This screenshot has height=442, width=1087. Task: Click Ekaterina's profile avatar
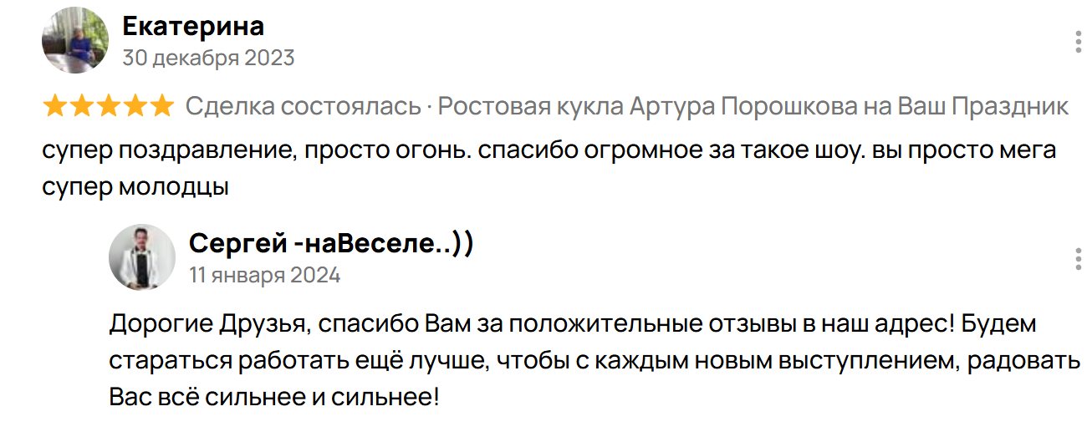tap(74, 40)
